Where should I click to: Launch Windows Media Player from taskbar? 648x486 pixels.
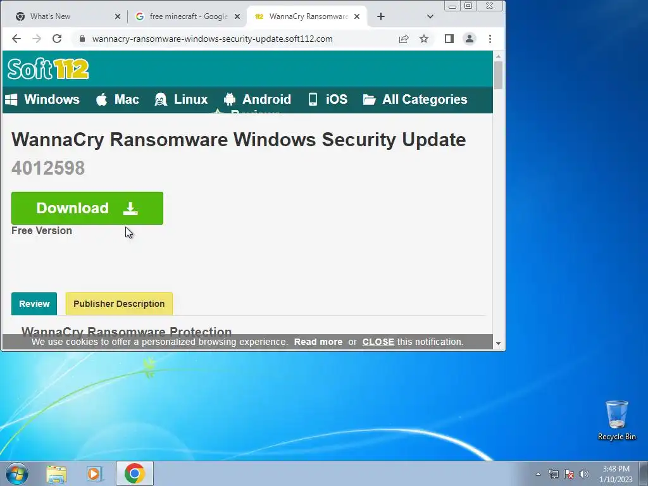pyautogui.click(x=95, y=473)
